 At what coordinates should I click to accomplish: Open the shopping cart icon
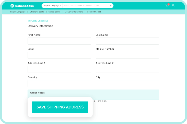(167, 5)
